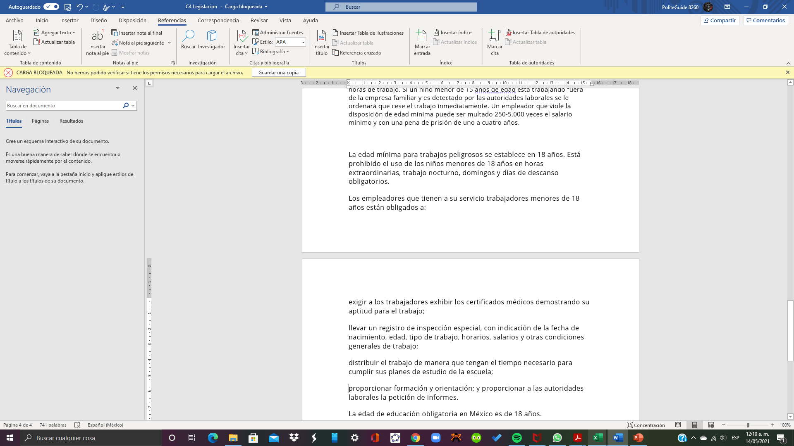This screenshot has height=446, width=794.
Task: Open Referencia cruzada dialog
Action: 356,53
